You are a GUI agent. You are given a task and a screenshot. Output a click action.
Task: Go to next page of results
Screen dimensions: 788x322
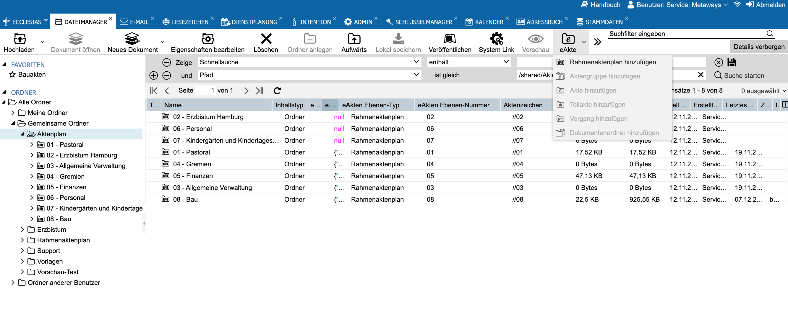point(246,91)
